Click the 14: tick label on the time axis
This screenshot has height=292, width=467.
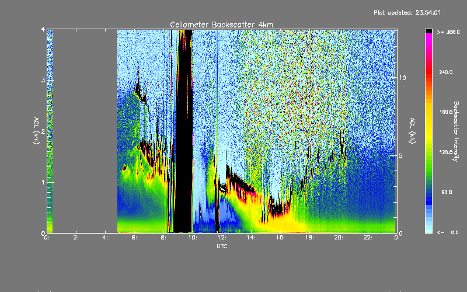click(251, 238)
